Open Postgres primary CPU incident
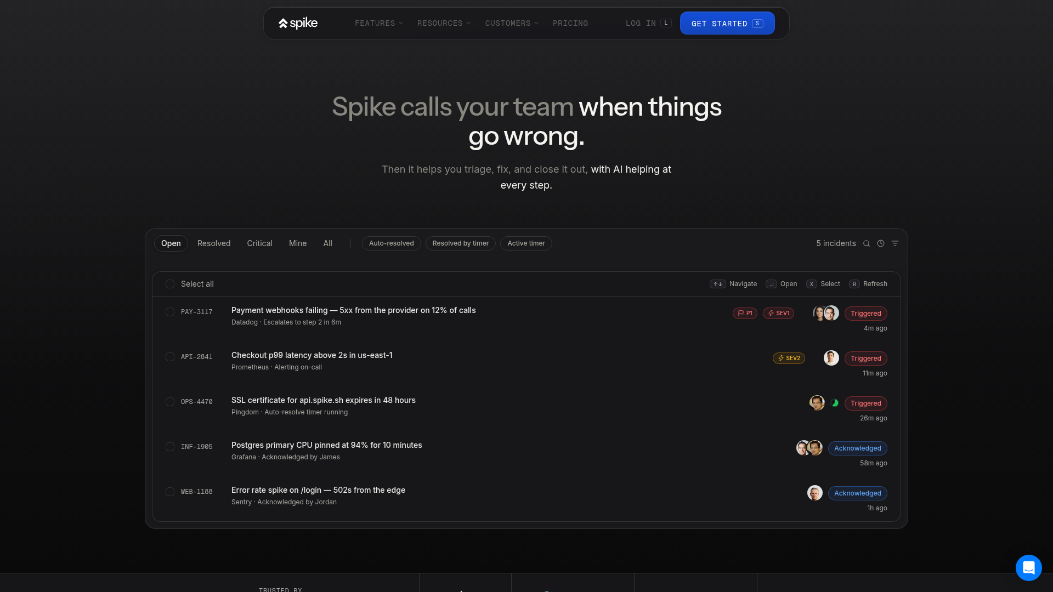 pyautogui.click(x=327, y=445)
